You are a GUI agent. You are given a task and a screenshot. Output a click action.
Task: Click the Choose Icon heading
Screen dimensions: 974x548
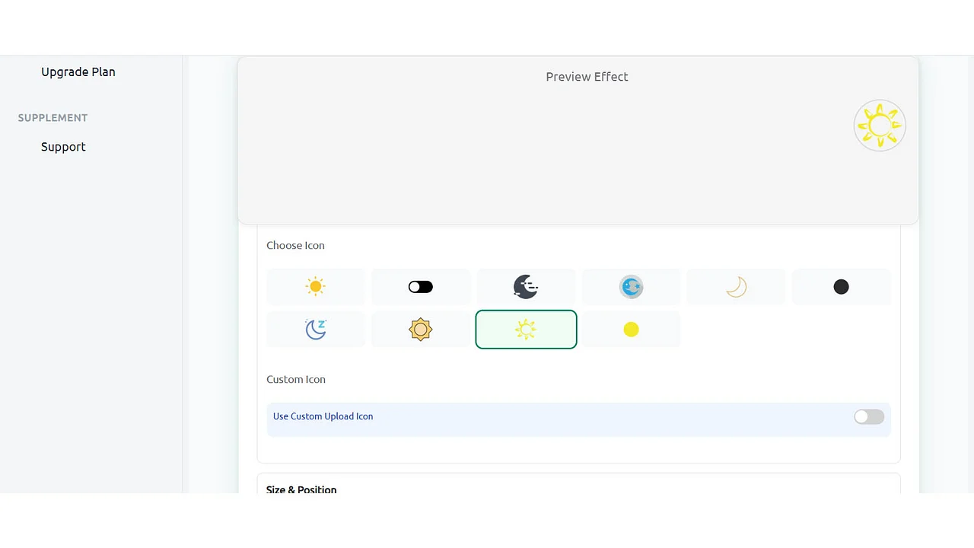tap(295, 245)
